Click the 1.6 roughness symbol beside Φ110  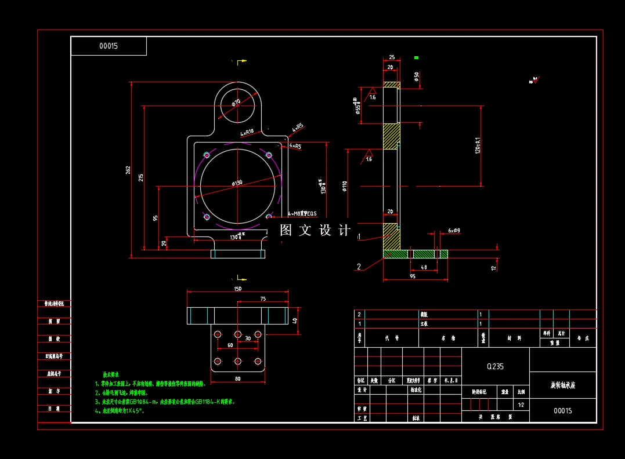(367, 157)
